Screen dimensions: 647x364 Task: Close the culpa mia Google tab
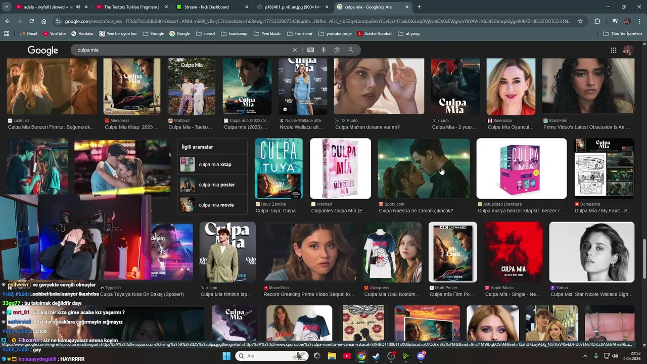406,7
